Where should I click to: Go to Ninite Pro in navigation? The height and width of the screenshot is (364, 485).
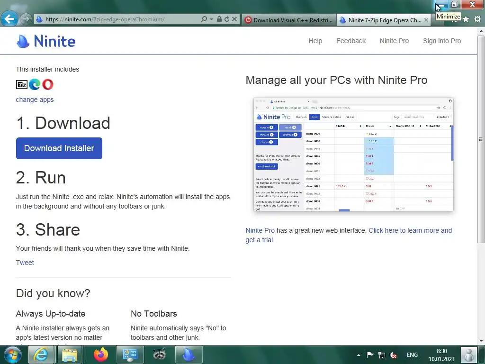394,41
